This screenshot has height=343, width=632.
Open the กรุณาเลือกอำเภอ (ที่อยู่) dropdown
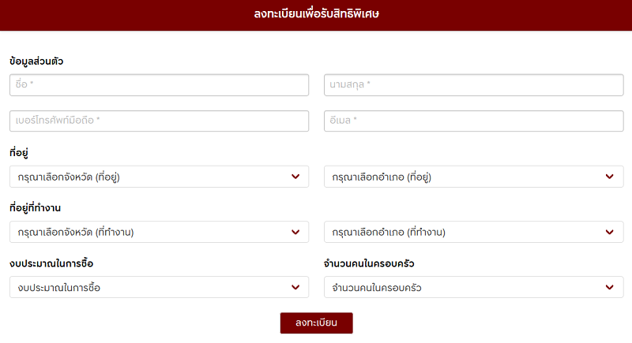tap(473, 177)
